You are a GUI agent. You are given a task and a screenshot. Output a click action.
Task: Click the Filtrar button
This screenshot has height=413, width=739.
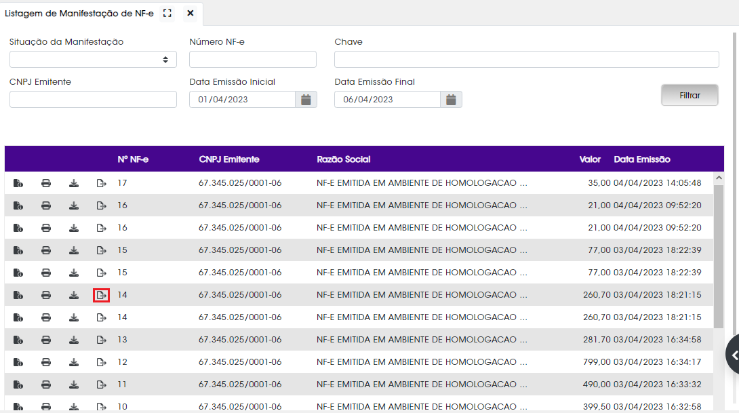(690, 95)
